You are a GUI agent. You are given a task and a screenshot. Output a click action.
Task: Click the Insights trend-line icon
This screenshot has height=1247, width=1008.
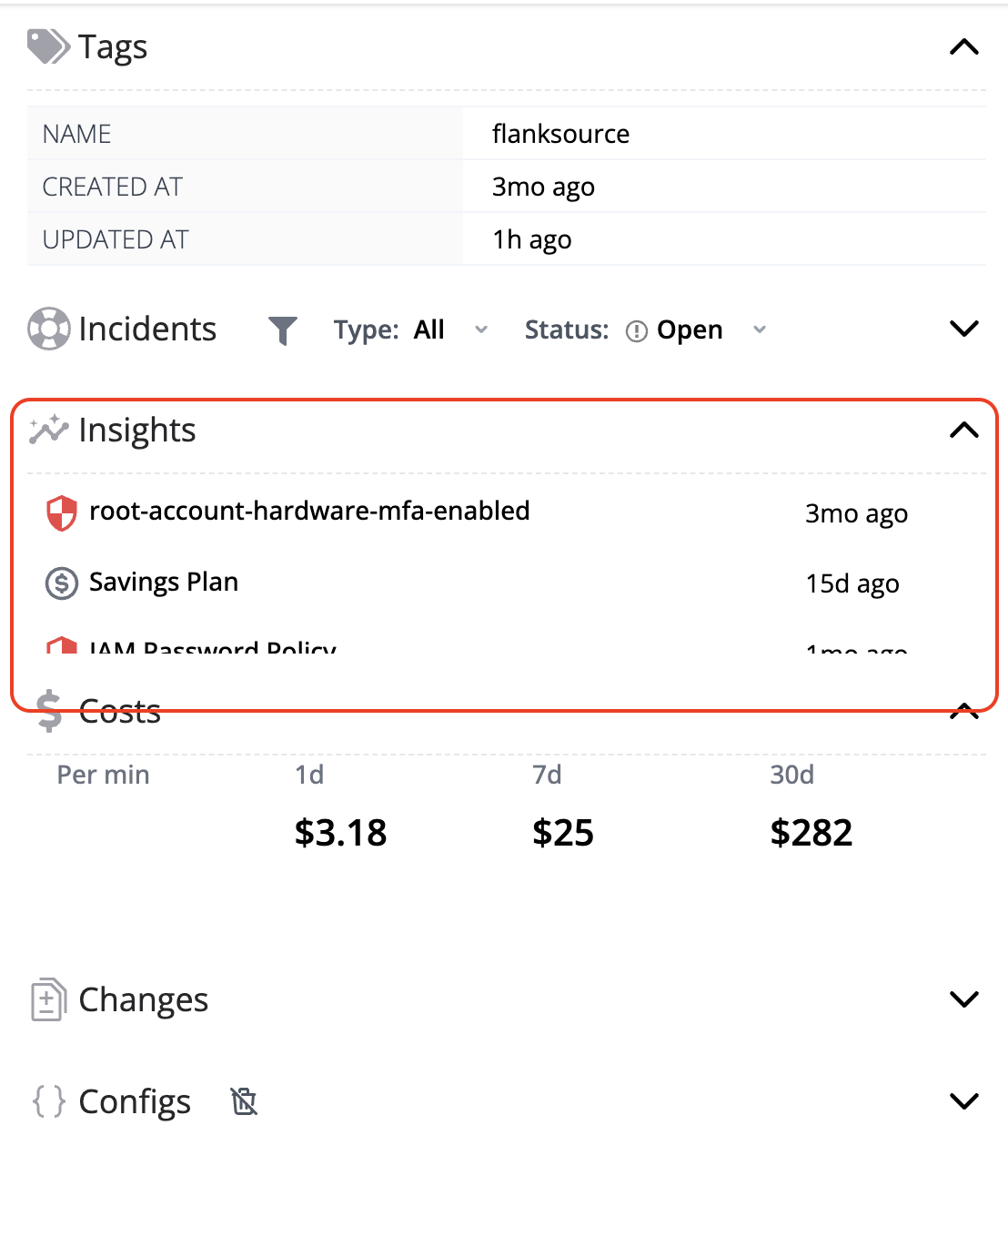pyautogui.click(x=47, y=430)
